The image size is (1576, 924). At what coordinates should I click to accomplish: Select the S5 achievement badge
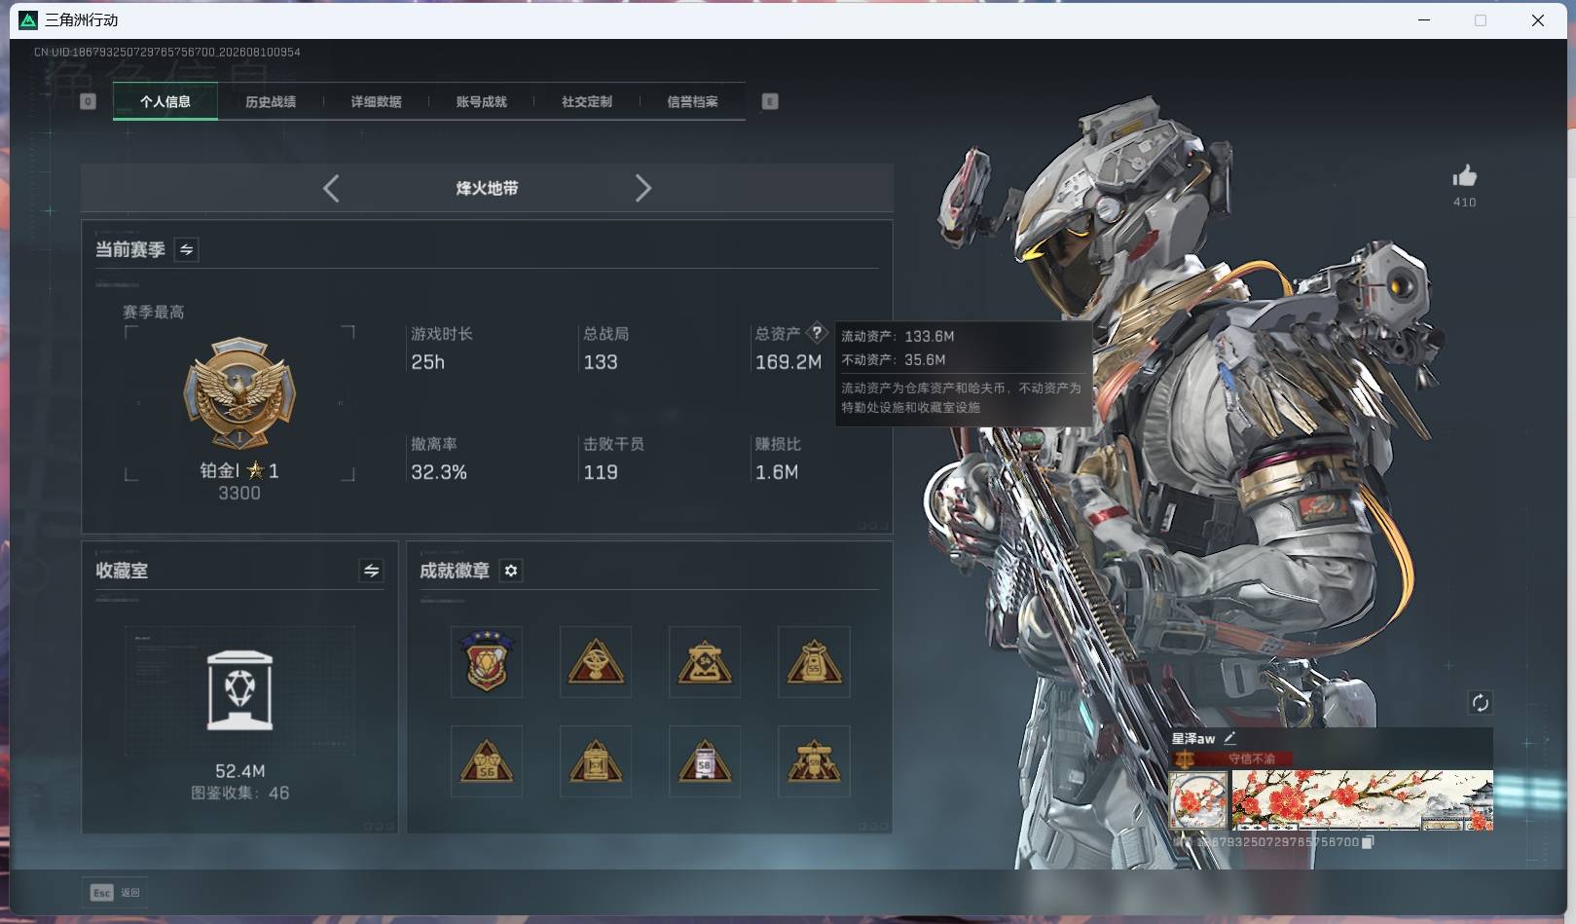(x=814, y=662)
